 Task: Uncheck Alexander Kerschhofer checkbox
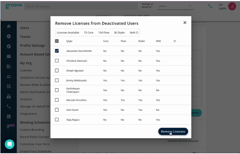coord(57,51)
